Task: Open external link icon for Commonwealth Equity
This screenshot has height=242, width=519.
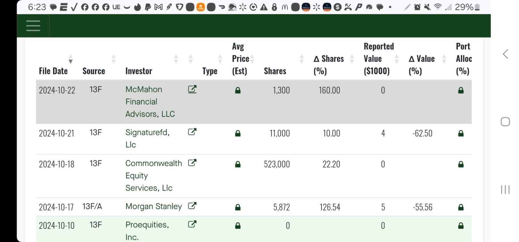Action: coord(192,163)
